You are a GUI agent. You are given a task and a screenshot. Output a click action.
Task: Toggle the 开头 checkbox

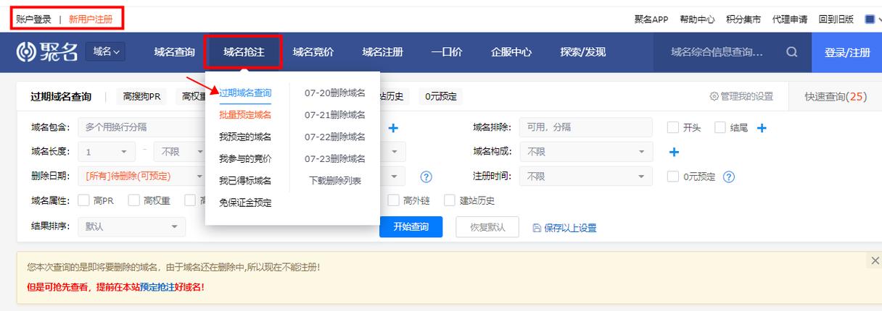coord(672,127)
